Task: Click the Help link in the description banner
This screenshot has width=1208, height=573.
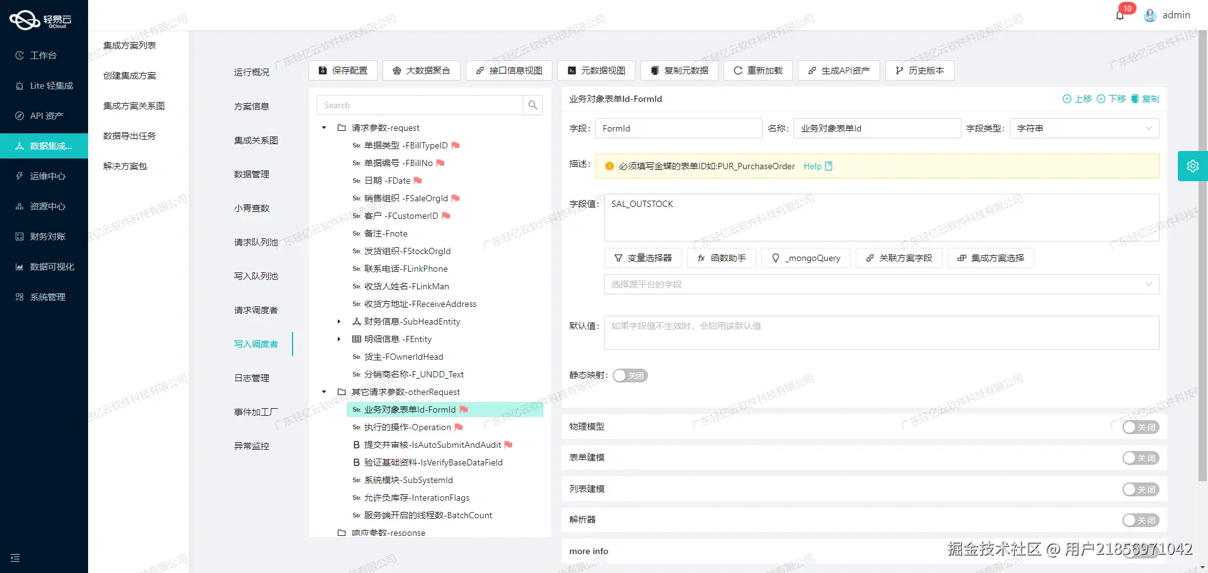Action: point(812,166)
